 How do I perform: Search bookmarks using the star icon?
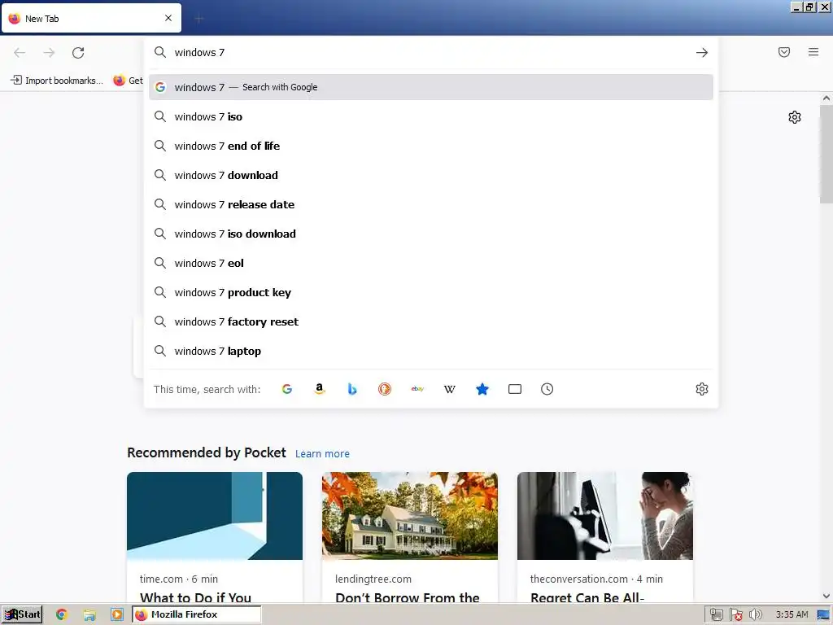(x=482, y=389)
